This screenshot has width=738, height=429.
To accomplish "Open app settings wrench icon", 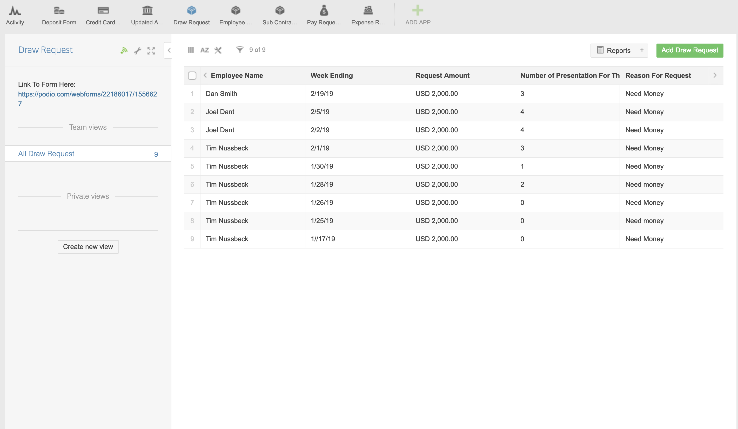I will [138, 51].
